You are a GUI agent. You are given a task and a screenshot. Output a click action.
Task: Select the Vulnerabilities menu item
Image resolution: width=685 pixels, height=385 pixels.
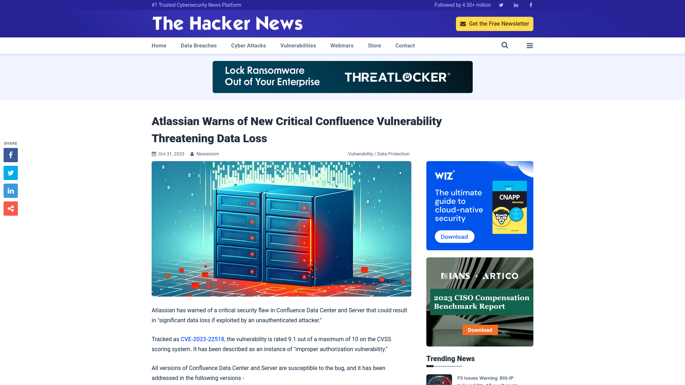coord(298,46)
